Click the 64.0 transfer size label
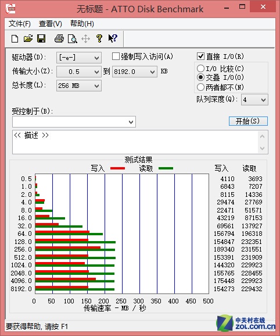280x336 pixels. (x=24, y=234)
